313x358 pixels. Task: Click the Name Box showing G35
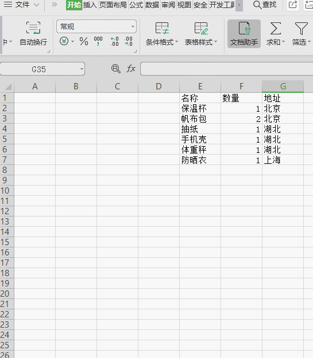38,69
